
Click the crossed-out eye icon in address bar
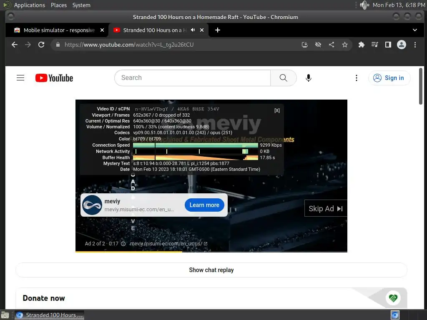(x=318, y=45)
